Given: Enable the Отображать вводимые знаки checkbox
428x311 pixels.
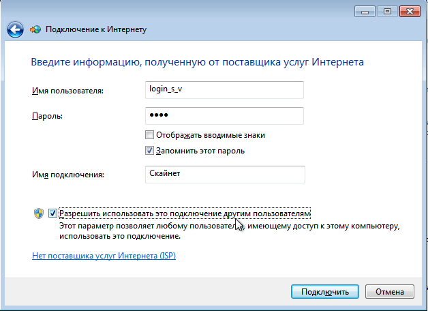Looking at the screenshot, I should click(x=150, y=135).
